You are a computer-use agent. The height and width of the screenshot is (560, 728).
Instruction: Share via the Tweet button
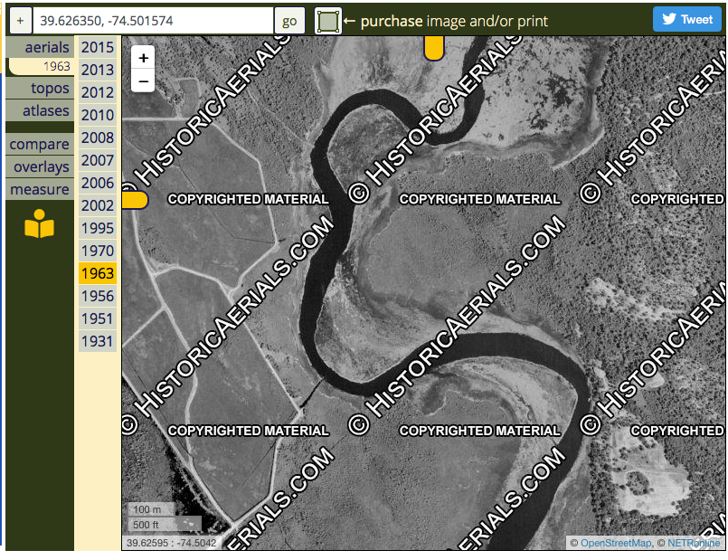pyautogui.click(x=686, y=19)
